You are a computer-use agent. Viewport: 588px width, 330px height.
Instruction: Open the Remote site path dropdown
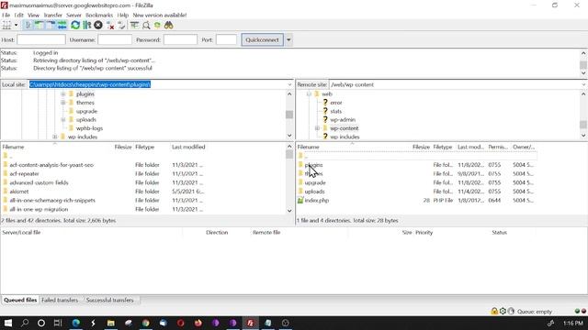pos(584,84)
